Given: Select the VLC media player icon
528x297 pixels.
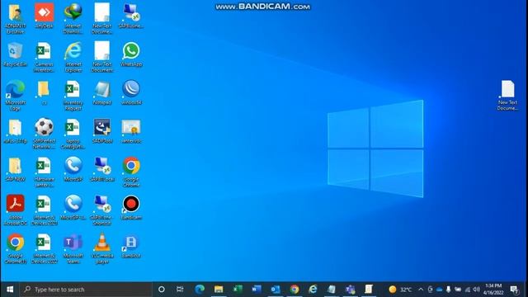Looking at the screenshot, I should (x=102, y=247).
